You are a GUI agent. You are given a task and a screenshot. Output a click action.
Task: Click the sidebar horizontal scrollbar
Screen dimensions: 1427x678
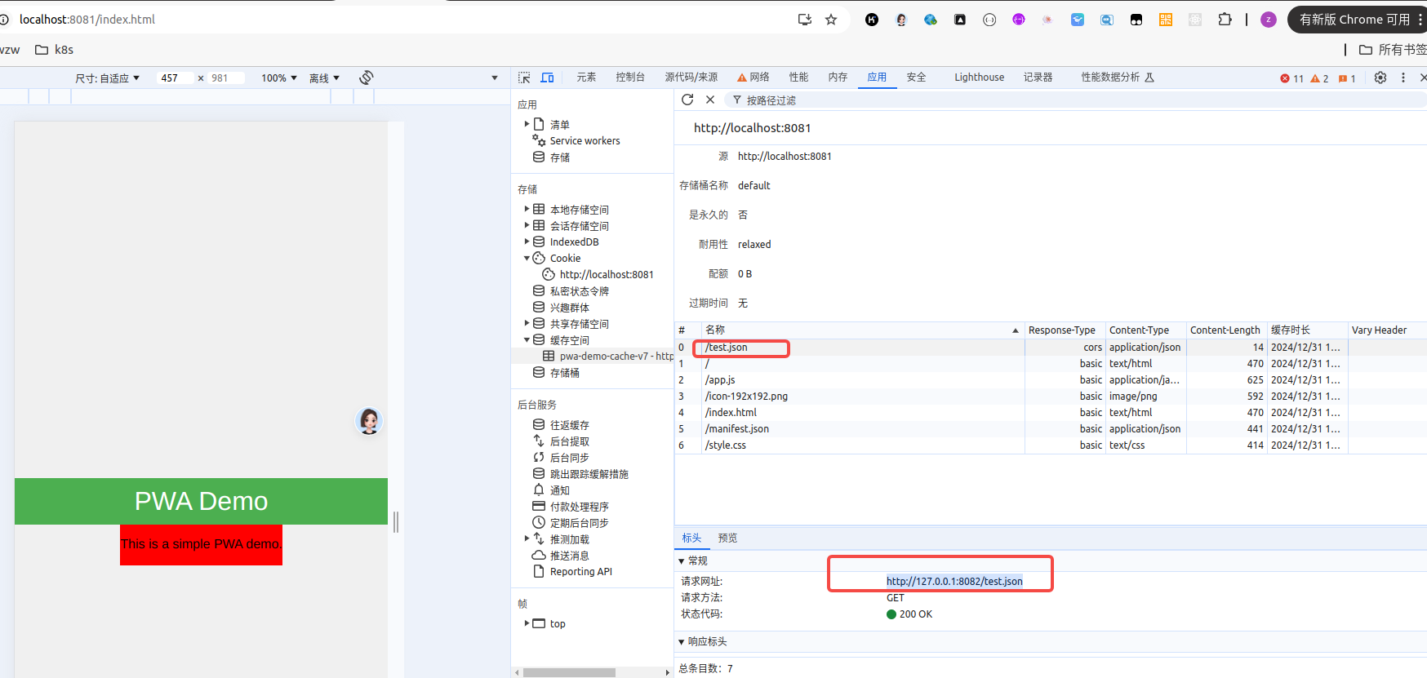(x=569, y=672)
